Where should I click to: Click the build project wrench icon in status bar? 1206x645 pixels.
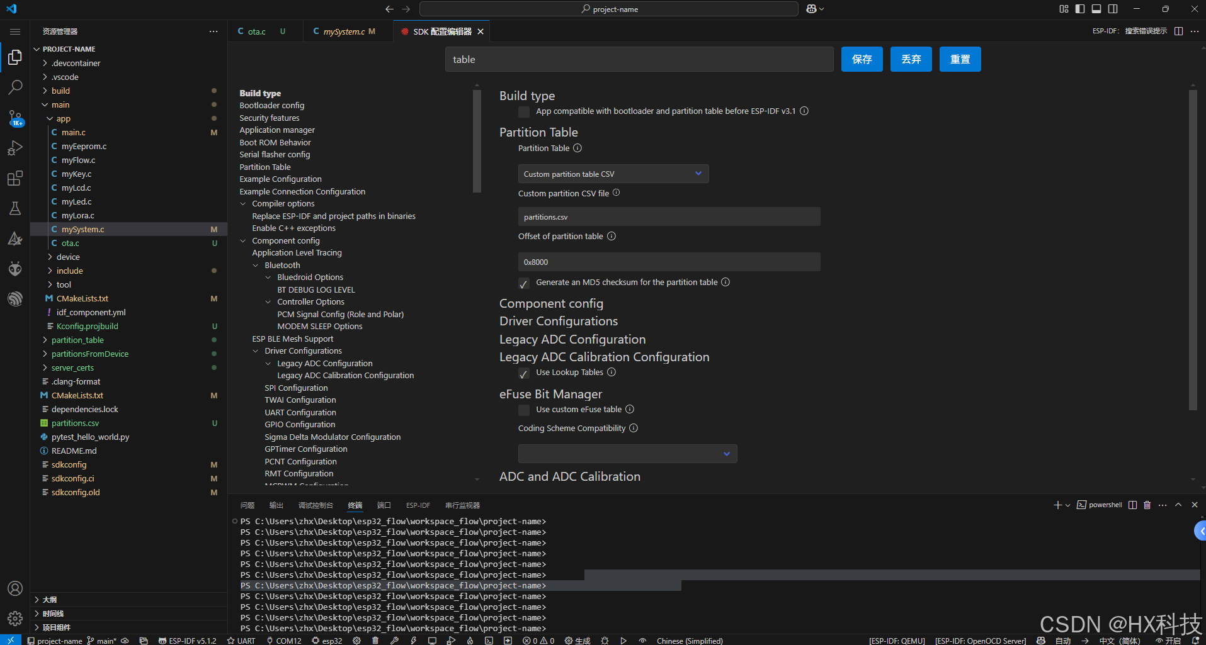click(x=394, y=641)
